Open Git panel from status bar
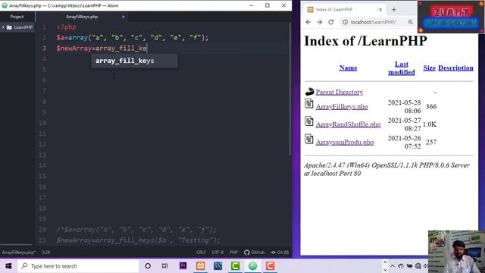The image size is (485, 273). pos(280,253)
